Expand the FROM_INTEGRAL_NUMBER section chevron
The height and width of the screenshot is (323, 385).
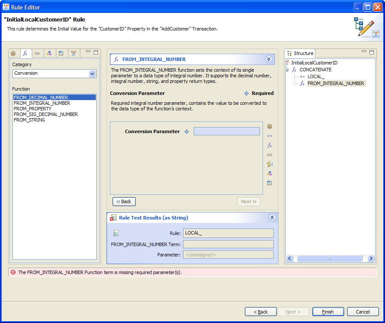click(269, 59)
